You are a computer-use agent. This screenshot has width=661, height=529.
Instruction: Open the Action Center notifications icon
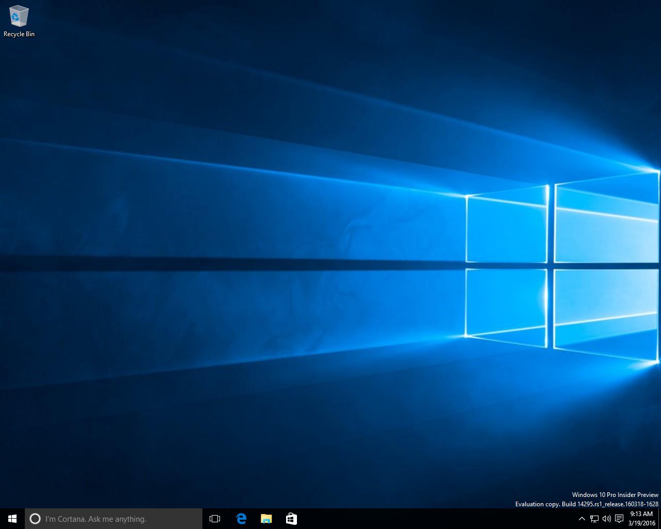619,519
